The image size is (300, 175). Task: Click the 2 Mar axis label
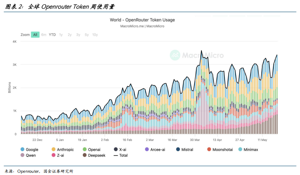(150, 140)
